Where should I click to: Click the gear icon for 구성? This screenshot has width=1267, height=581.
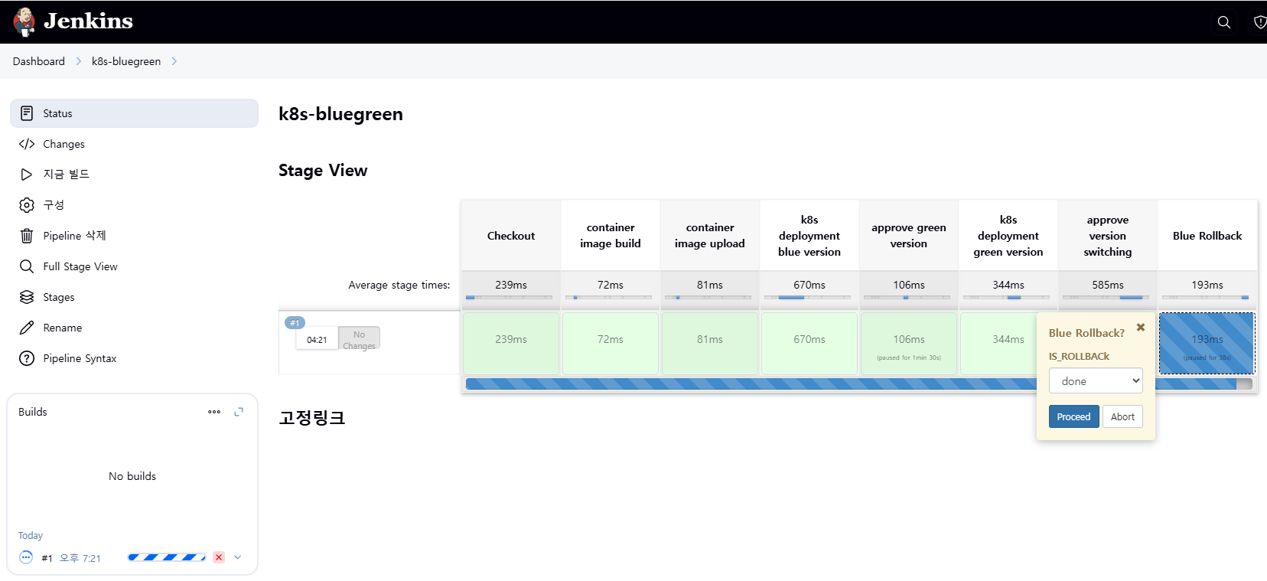(27, 205)
